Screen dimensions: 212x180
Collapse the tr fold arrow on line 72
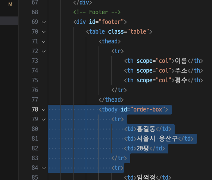pyautogui.click(x=44, y=51)
